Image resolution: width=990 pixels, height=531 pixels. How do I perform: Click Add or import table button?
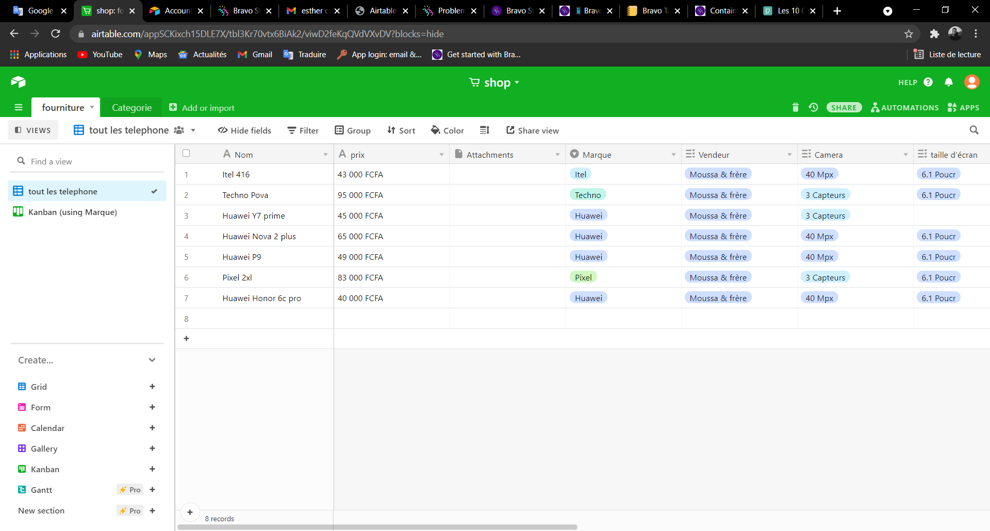(202, 108)
